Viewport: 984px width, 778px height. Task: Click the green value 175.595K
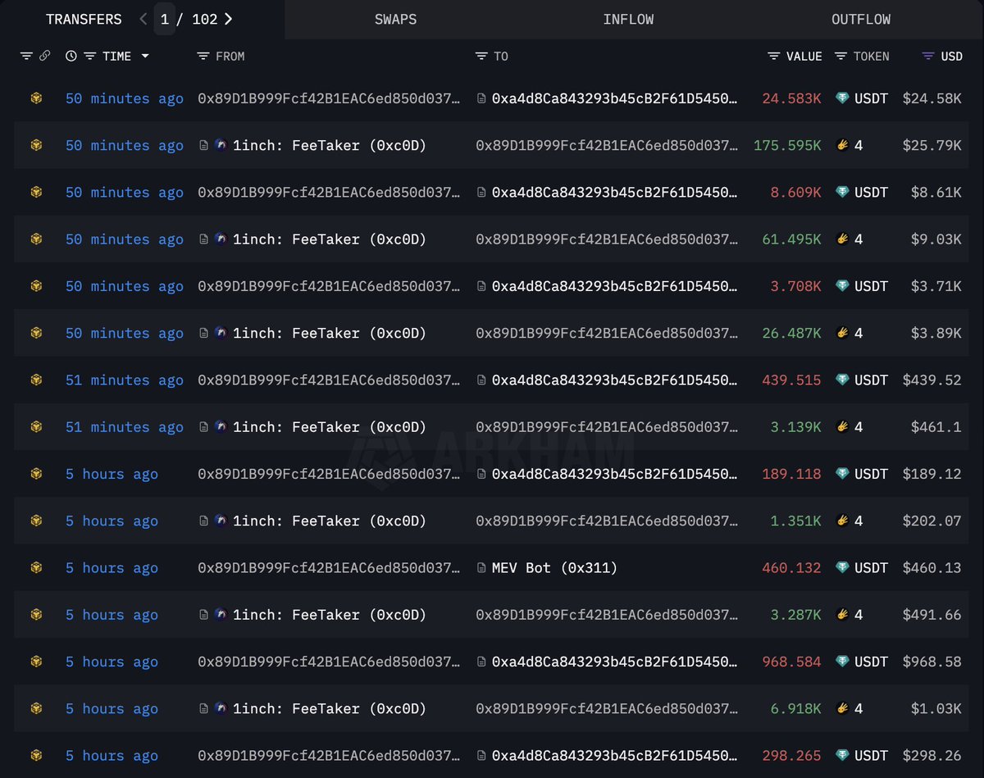click(x=787, y=145)
